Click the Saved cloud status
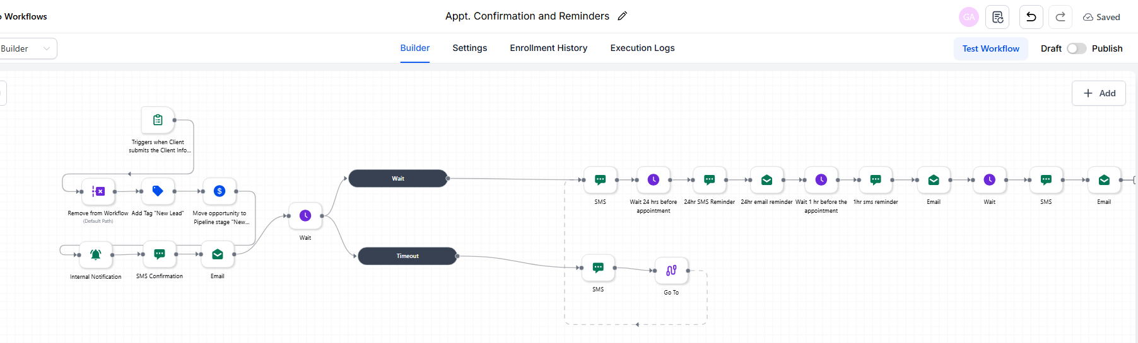The height and width of the screenshot is (343, 1138). click(1101, 17)
